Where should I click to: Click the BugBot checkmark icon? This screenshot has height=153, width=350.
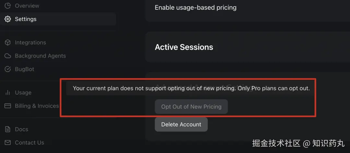click(8, 69)
